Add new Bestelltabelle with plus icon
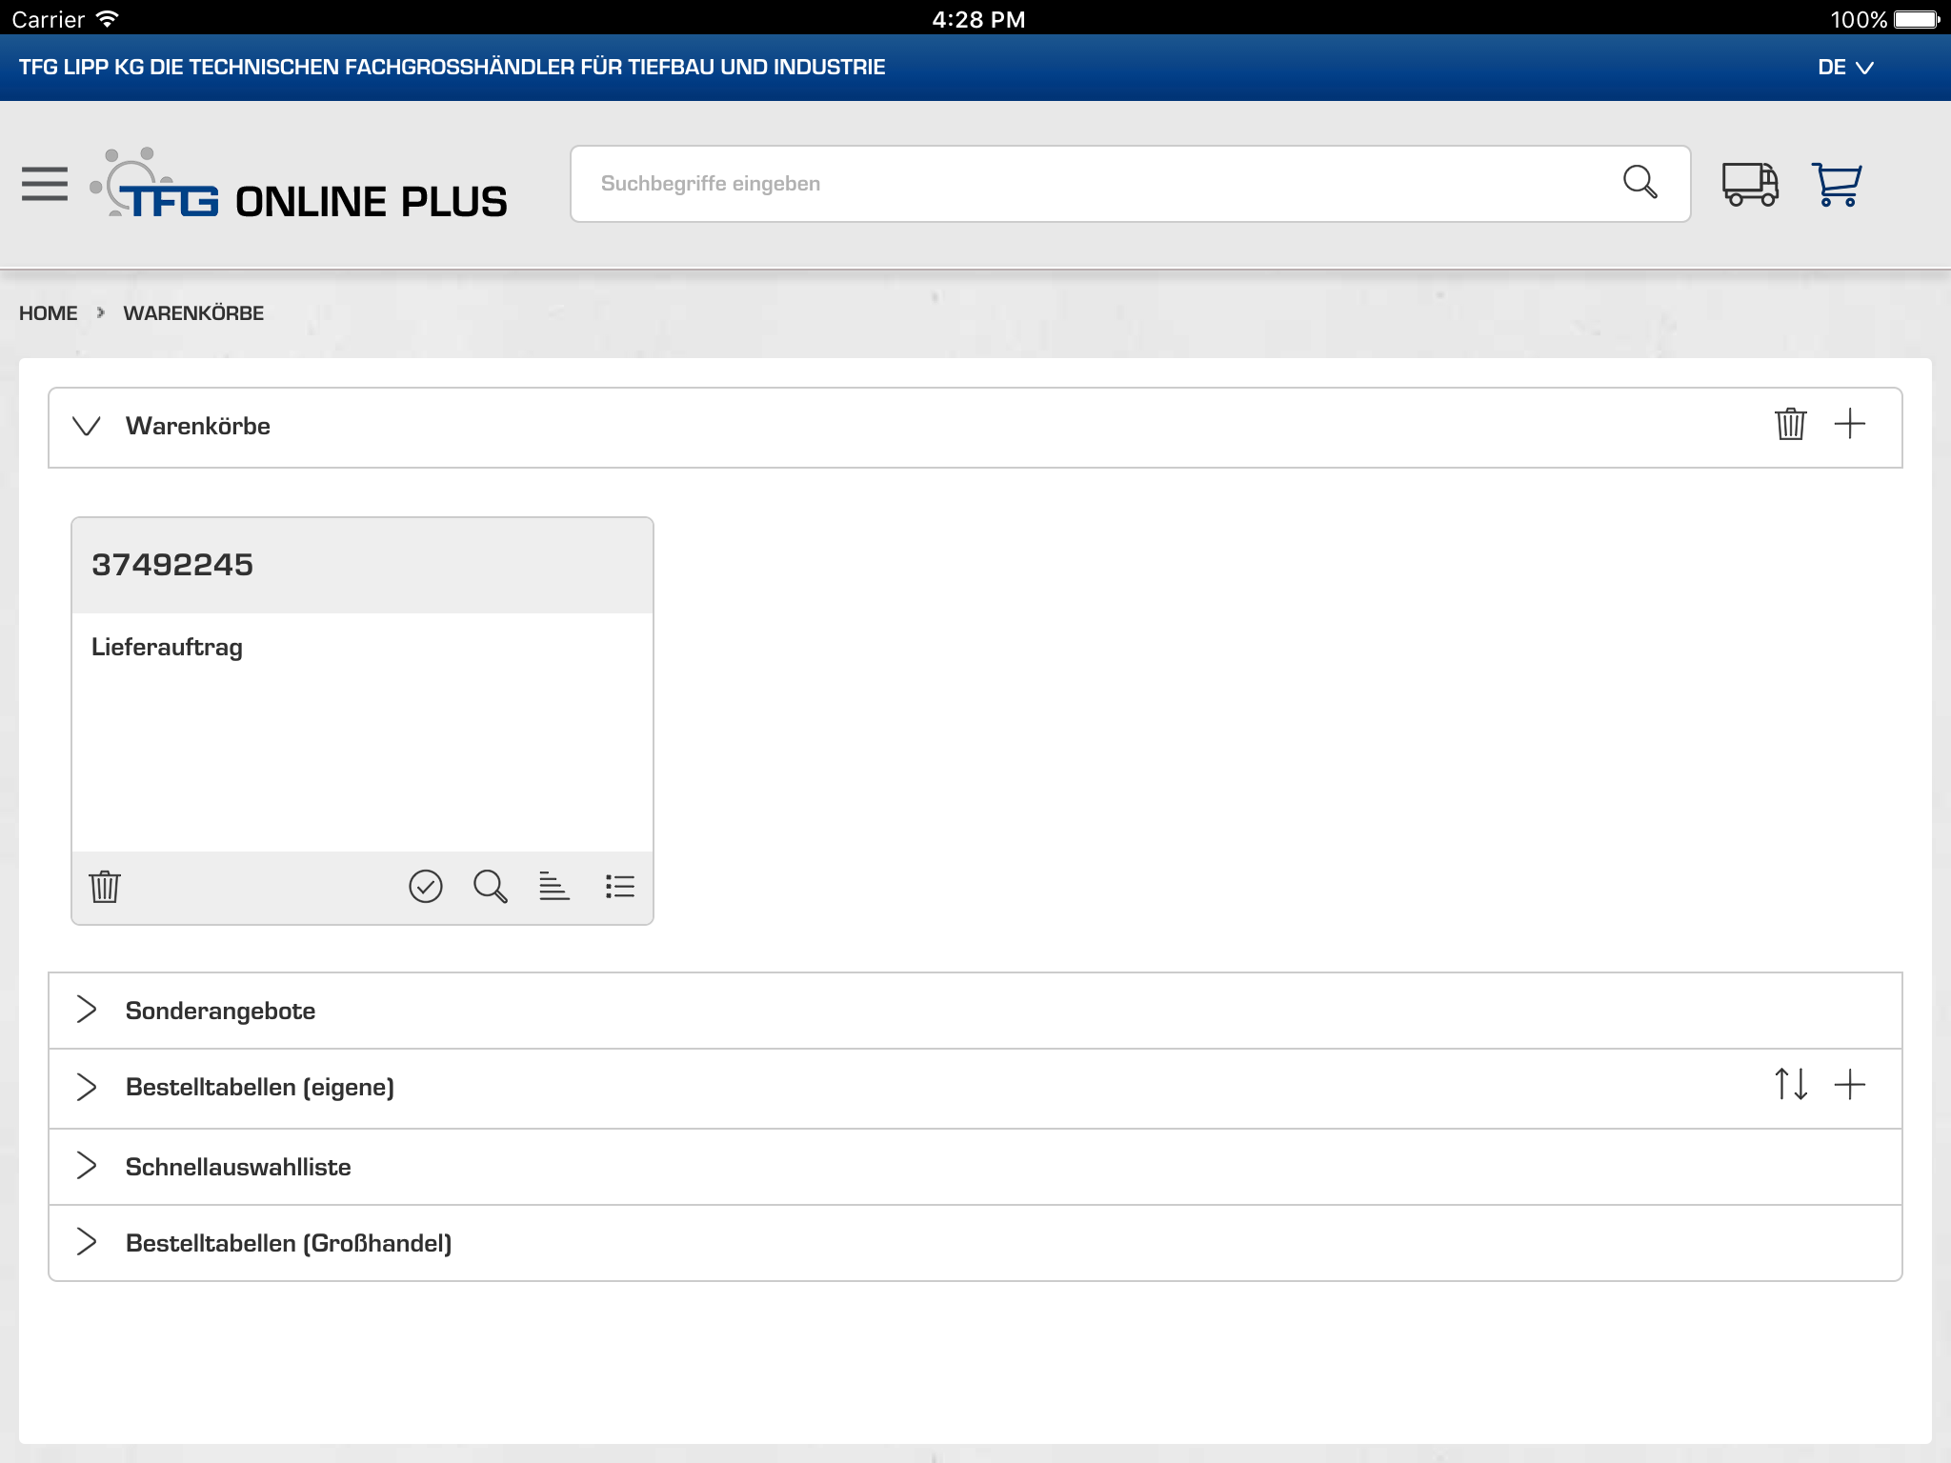The height and width of the screenshot is (1463, 1951). (1849, 1085)
